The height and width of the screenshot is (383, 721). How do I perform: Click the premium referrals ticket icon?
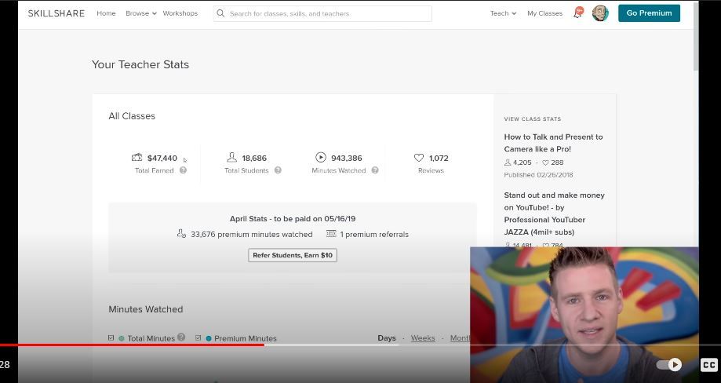(x=331, y=234)
